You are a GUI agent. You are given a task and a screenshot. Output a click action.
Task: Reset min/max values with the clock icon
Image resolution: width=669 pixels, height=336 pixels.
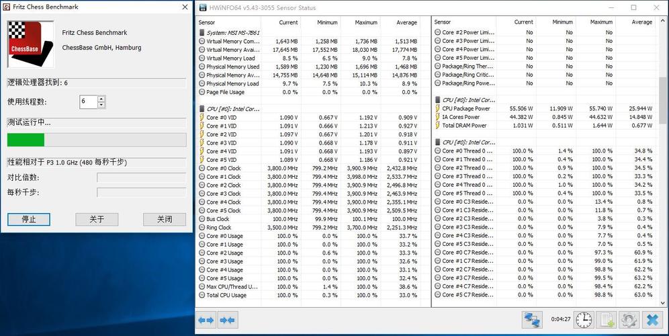tap(584, 319)
